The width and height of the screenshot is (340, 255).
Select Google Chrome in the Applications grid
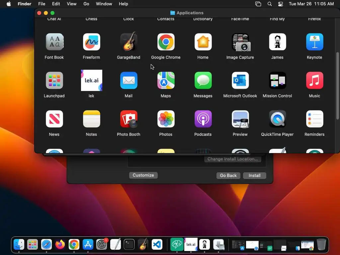click(166, 42)
